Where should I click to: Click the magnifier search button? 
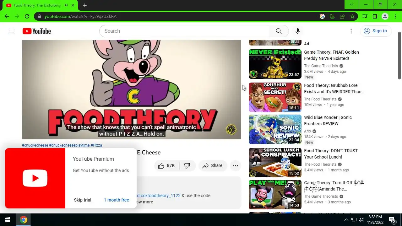click(279, 31)
